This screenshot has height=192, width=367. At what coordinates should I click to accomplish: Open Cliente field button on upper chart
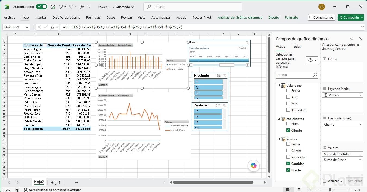pyautogui.click(x=103, y=85)
